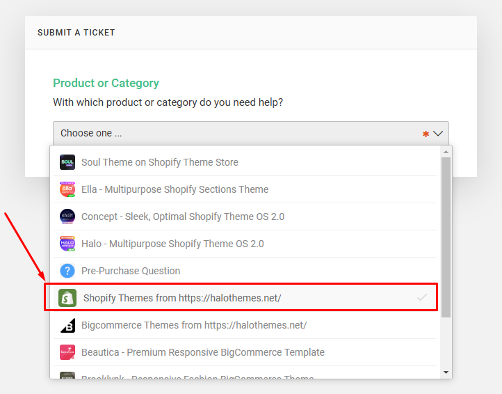Pick Bigcommerce Themes from halothemes.net
502x394 pixels.
(245, 325)
